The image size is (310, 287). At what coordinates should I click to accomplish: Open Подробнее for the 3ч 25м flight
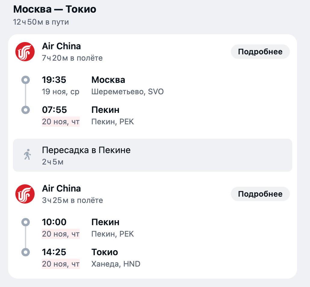pyautogui.click(x=260, y=194)
